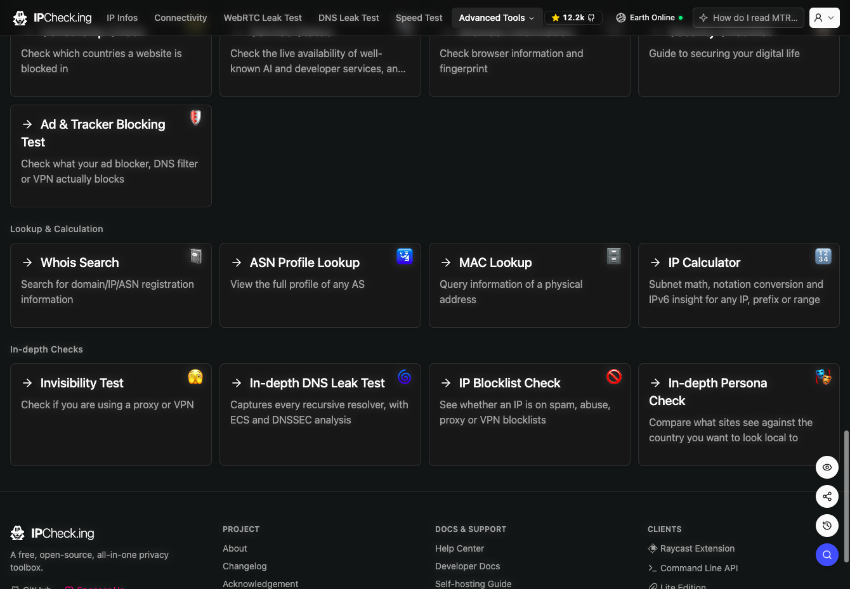Open the MAC Lookup card title
The height and width of the screenshot is (589, 850).
[495, 262]
